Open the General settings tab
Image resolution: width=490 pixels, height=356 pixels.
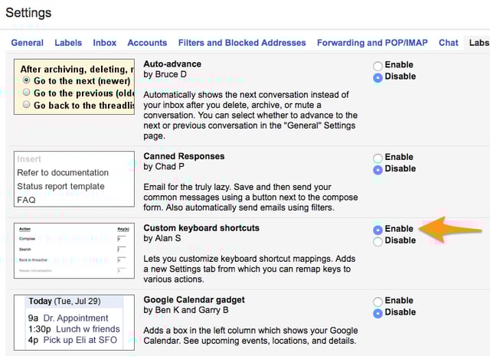click(x=28, y=43)
